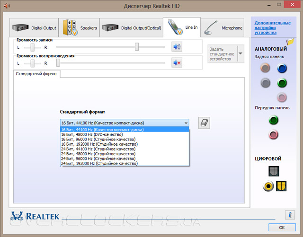Viewport: 303px width, 237px height.
Task: Click the playback volume slider thumb
Action: [x=58, y=62]
